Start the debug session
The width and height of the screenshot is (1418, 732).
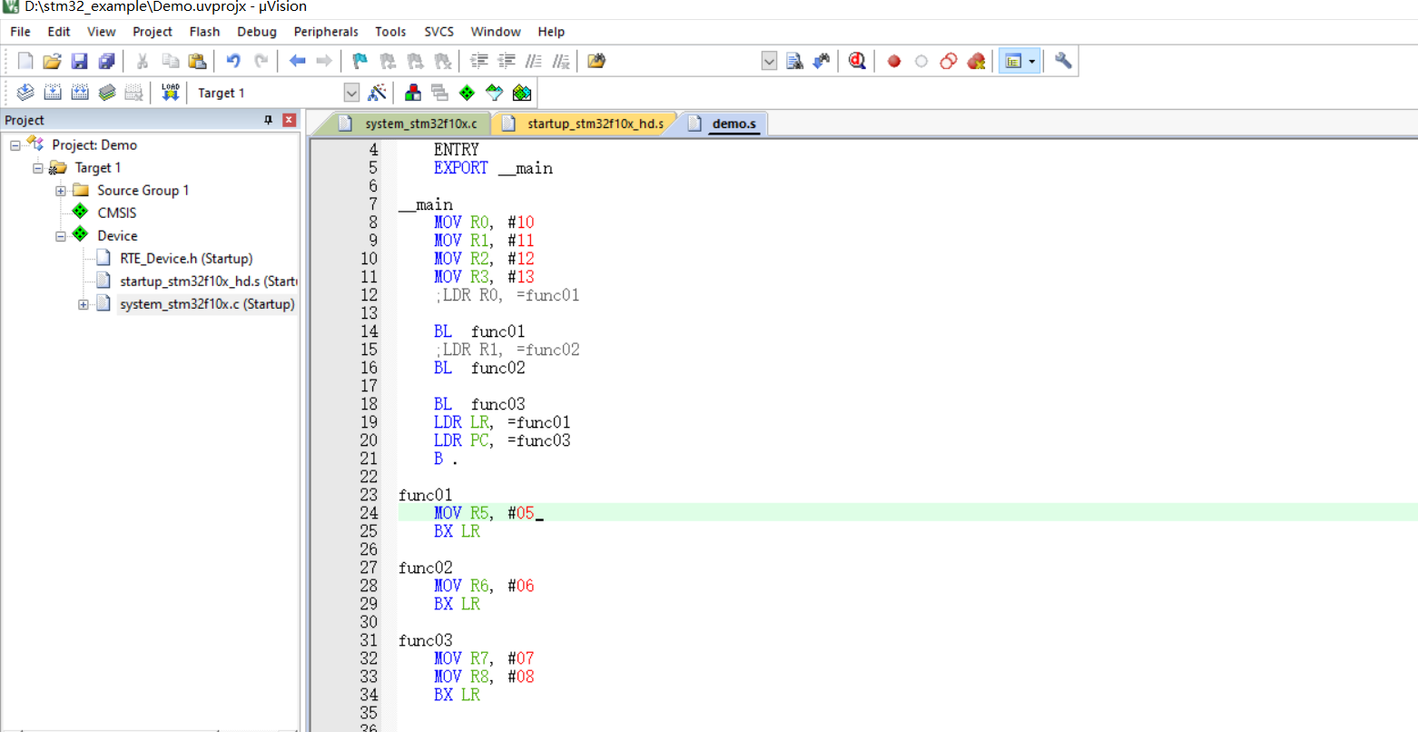[857, 61]
